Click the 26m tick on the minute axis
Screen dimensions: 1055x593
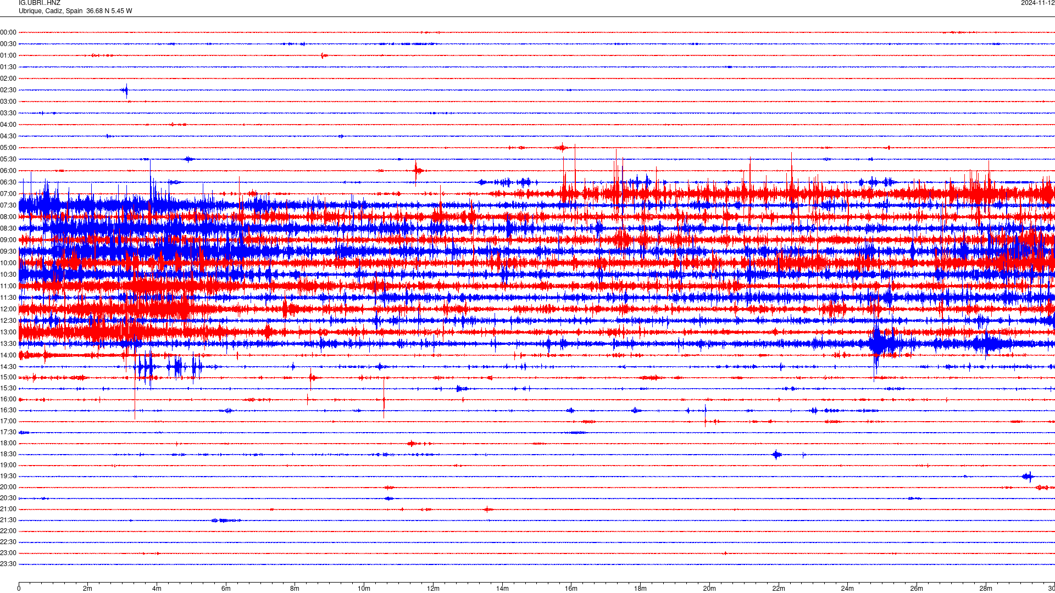click(917, 589)
